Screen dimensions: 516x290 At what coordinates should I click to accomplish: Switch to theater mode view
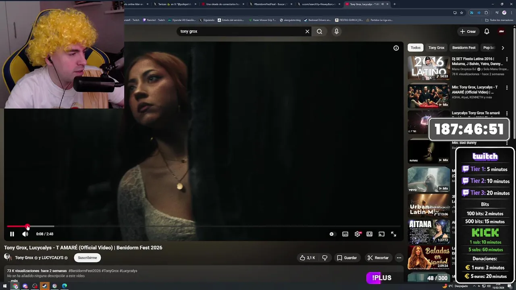[369, 234]
